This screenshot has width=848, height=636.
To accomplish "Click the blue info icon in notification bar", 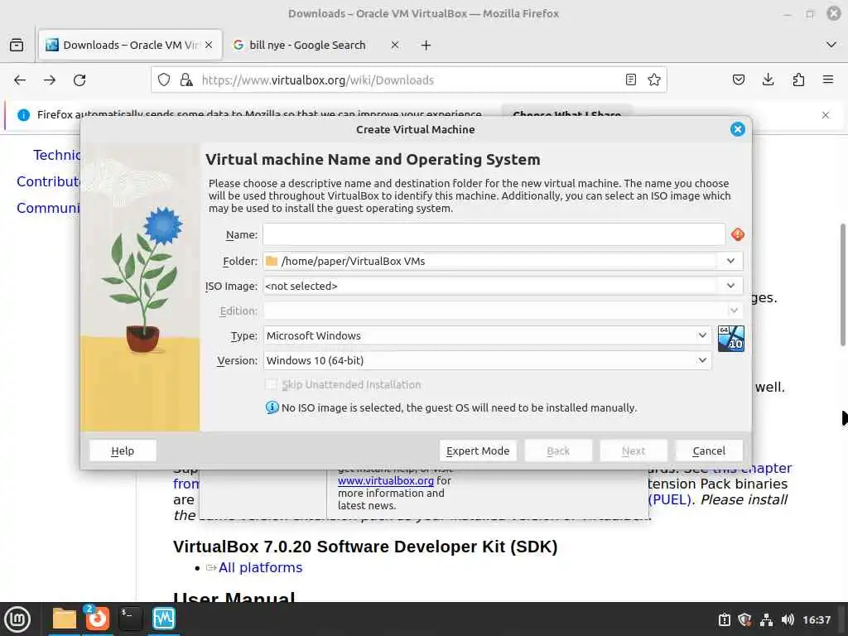I will pos(23,114).
